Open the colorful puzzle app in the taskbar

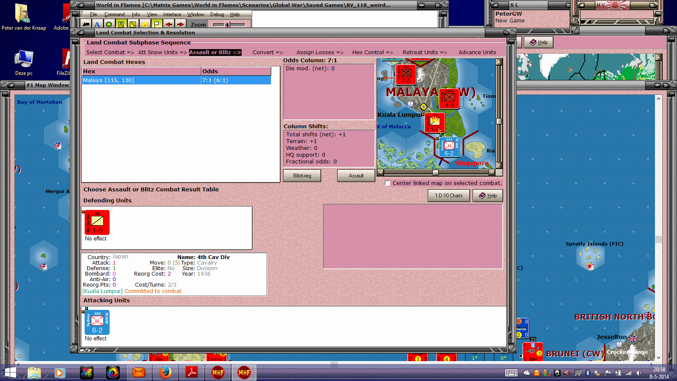86,373
